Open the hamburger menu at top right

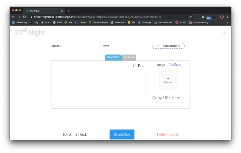pyautogui.click(x=224, y=32)
